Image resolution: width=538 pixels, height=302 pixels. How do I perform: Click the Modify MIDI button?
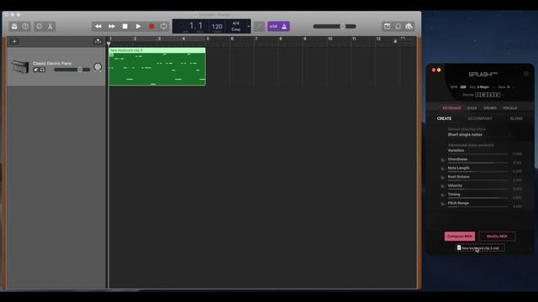tap(497, 237)
